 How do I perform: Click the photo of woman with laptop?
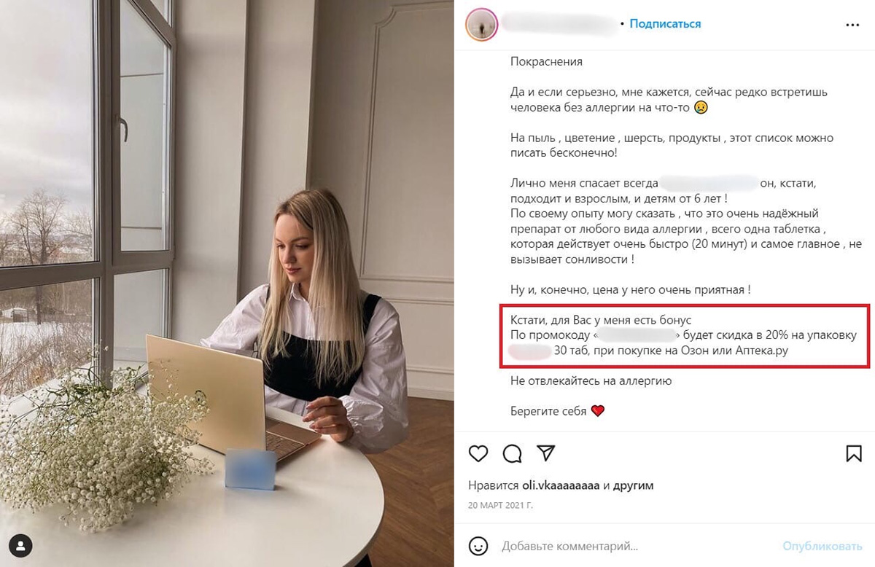coord(227,283)
